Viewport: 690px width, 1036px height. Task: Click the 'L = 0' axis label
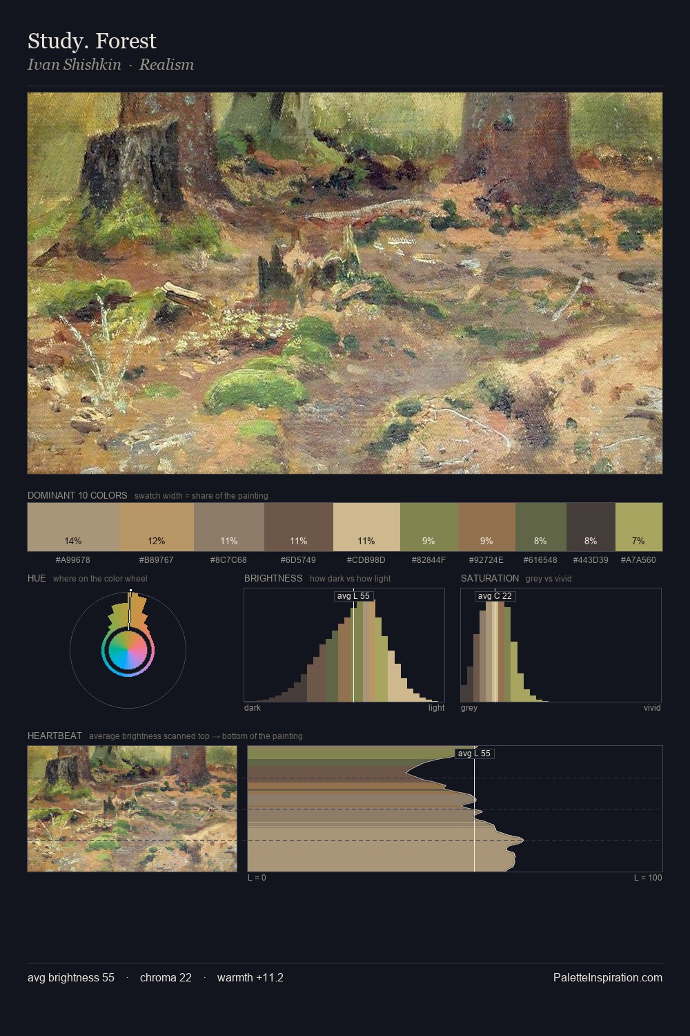[x=257, y=877]
